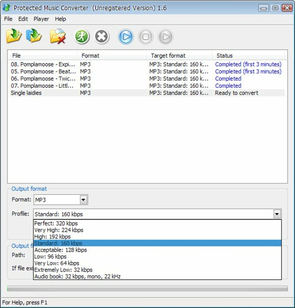The height and width of the screenshot is (308, 295).
Task: Select the 06. Pomplamoose - Twic... row
Action: [x=147, y=79]
